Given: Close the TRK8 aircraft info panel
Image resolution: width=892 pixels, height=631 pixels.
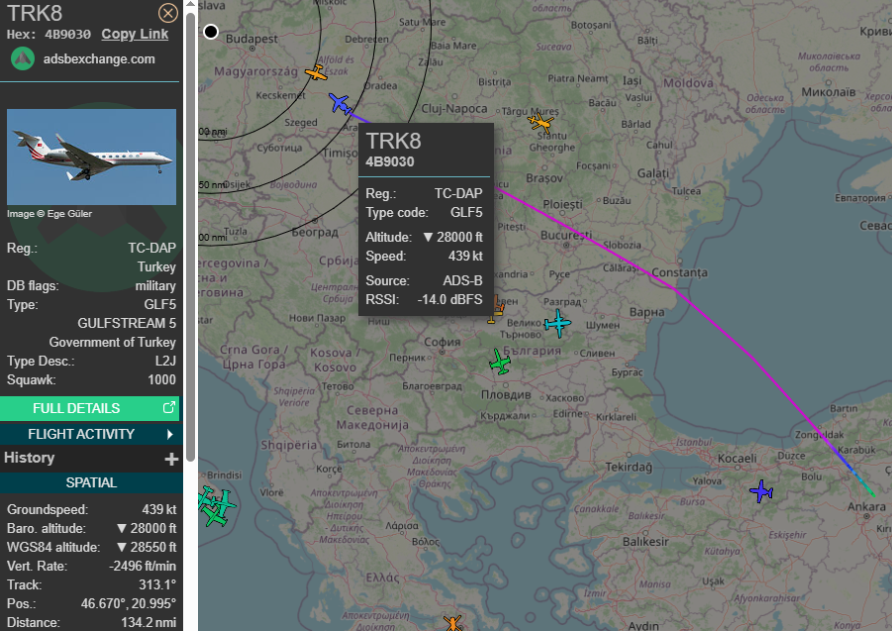Looking at the screenshot, I should (168, 13).
